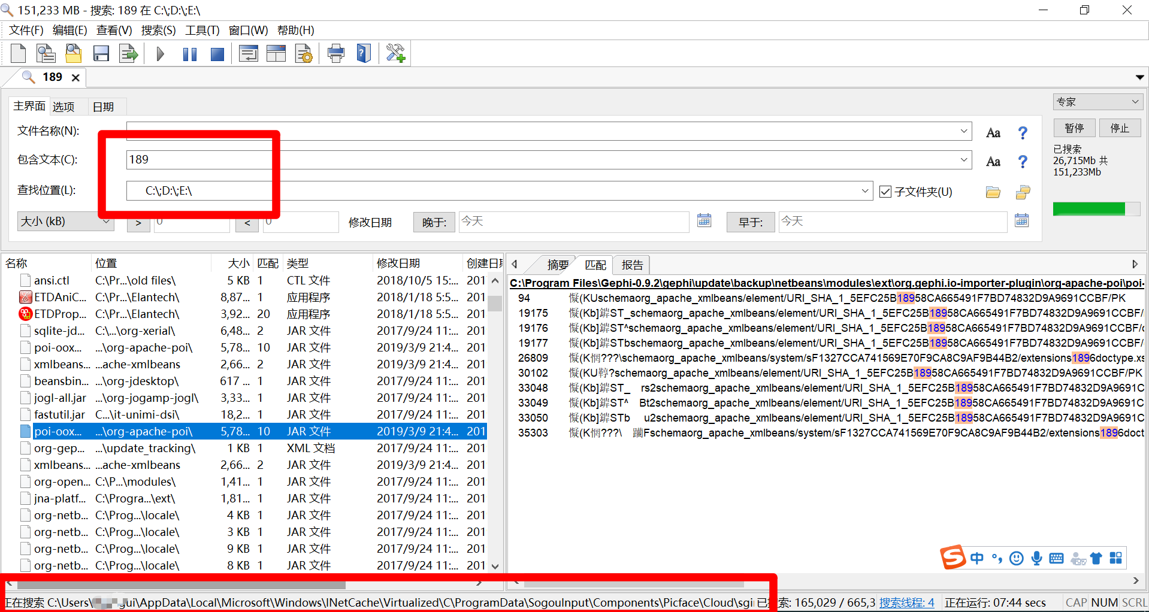Click the Sogou microphone voice input icon

pos(1036,558)
